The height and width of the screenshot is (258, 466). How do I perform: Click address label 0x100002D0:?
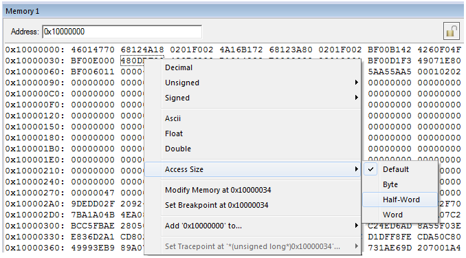point(35,215)
